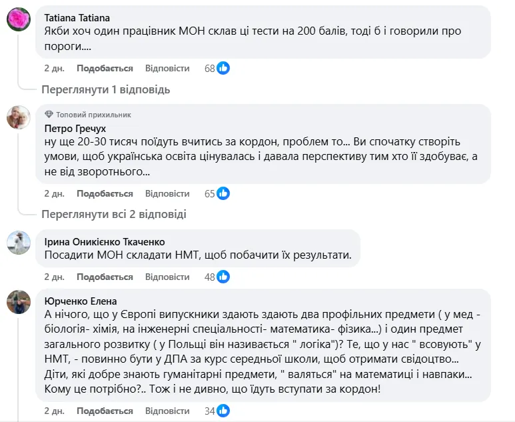Open Ірина Оникієнко Ткаченко's avatar

(x=18, y=243)
